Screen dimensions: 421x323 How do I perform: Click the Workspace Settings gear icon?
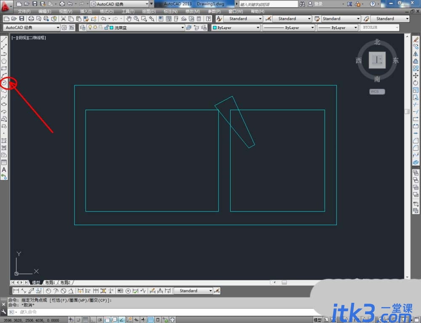coord(64,28)
